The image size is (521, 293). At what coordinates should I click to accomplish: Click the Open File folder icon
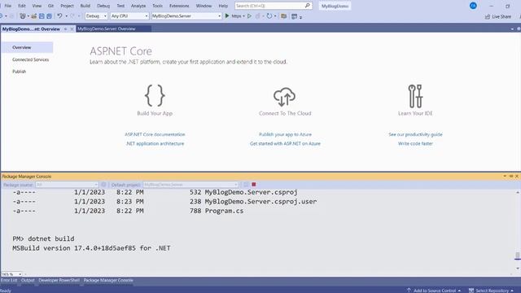coord(34,16)
